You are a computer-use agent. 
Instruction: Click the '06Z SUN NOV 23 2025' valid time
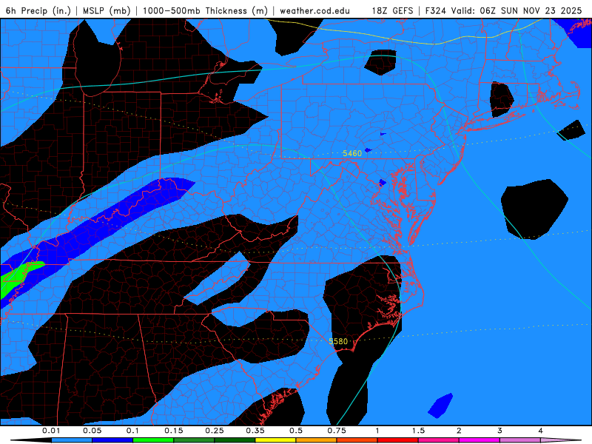click(x=531, y=10)
